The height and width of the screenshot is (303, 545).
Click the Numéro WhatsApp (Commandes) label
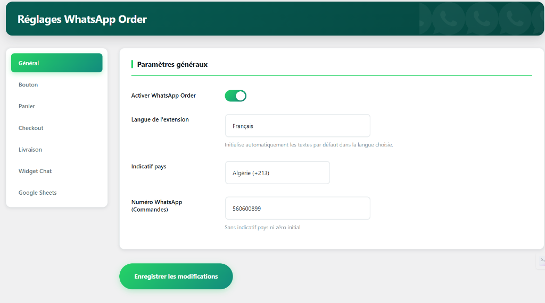156,206
